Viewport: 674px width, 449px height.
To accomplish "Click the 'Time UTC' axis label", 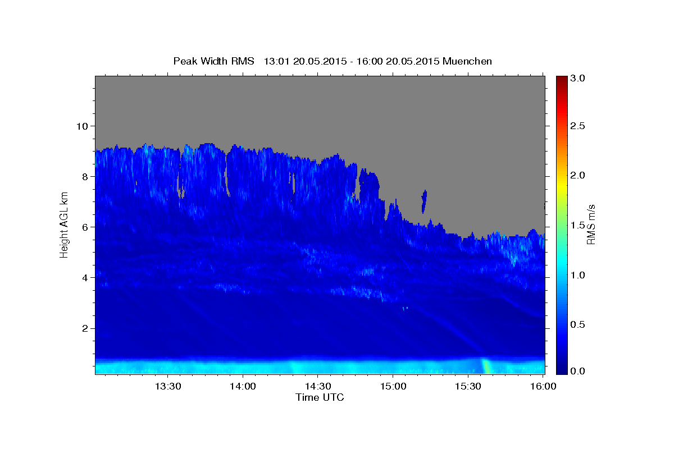I will point(320,397).
